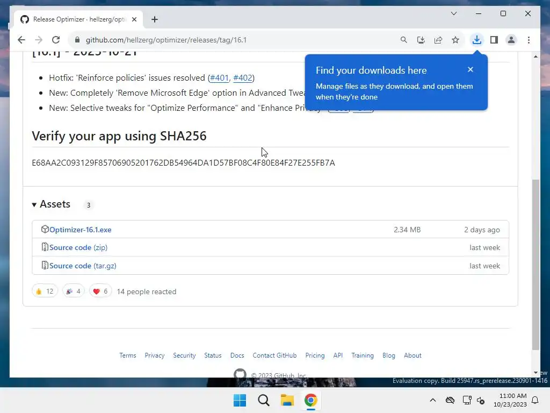Screen dimensions: 550x413
Task: View site information lock icon
Action: coord(77,40)
